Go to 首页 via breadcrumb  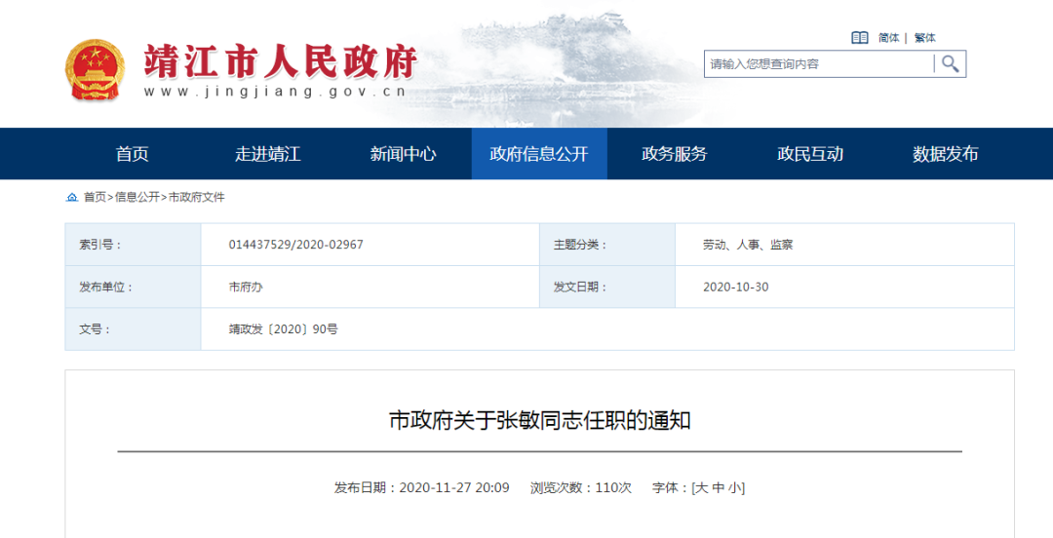tap(95, 197)
